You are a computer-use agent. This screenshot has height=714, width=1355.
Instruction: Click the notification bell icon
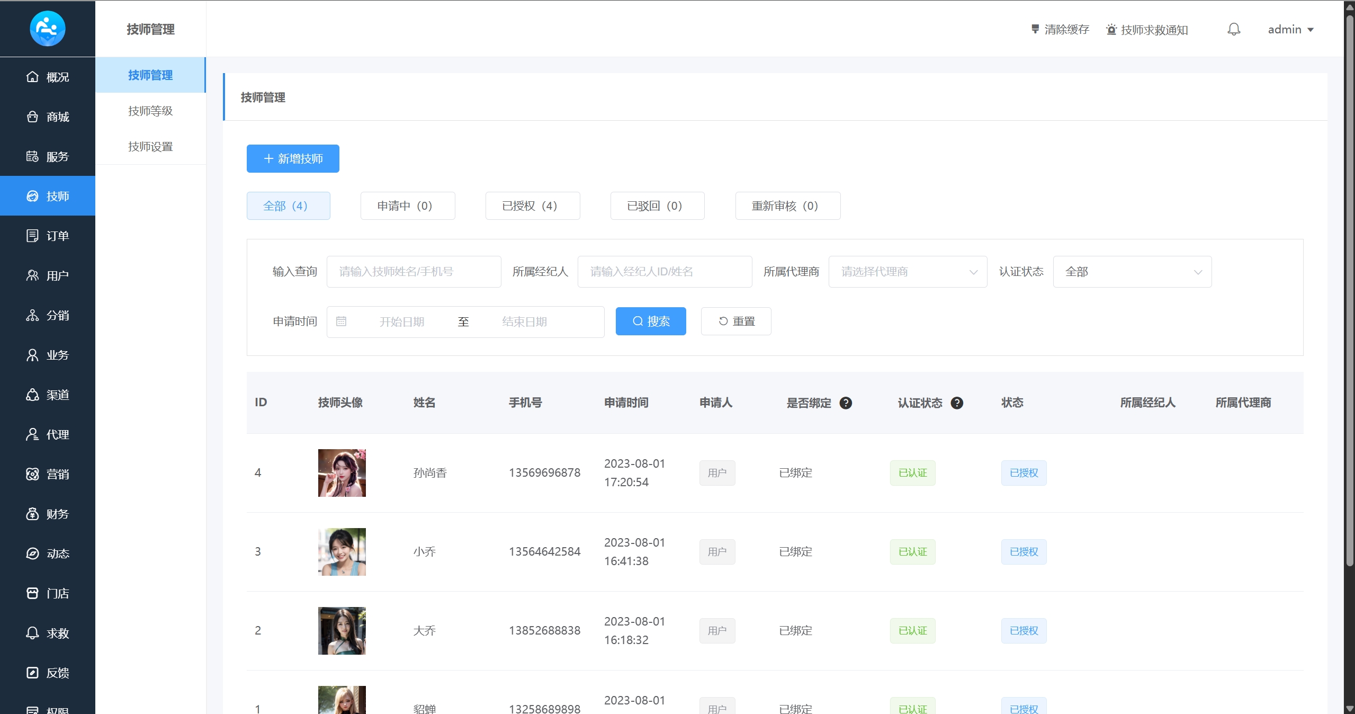coord(1233,29)
